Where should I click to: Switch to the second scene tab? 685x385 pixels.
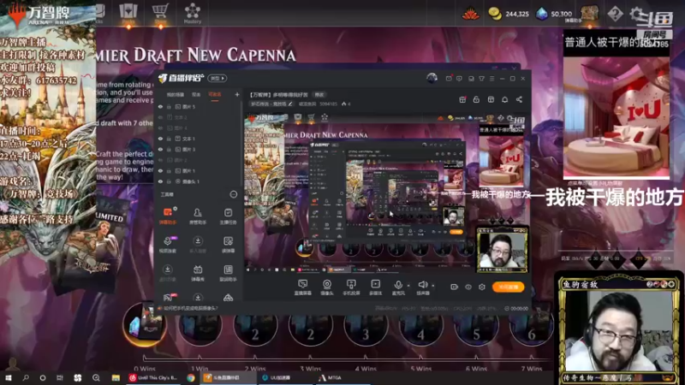click(x=196, y=95)
